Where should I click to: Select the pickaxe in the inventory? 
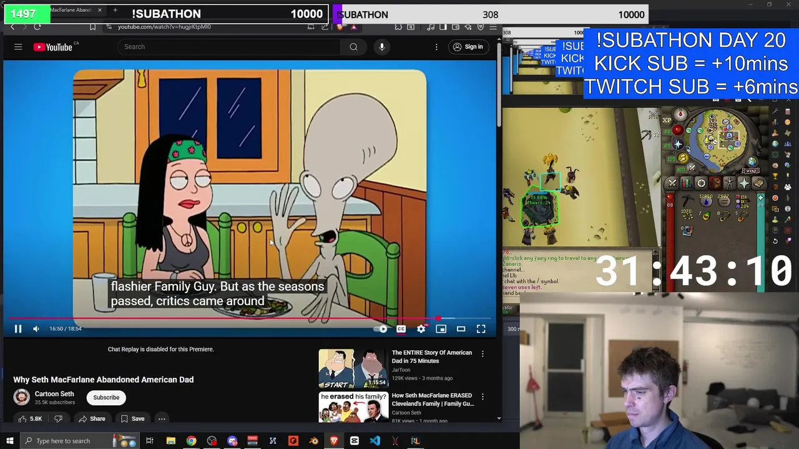pos(687,201)
